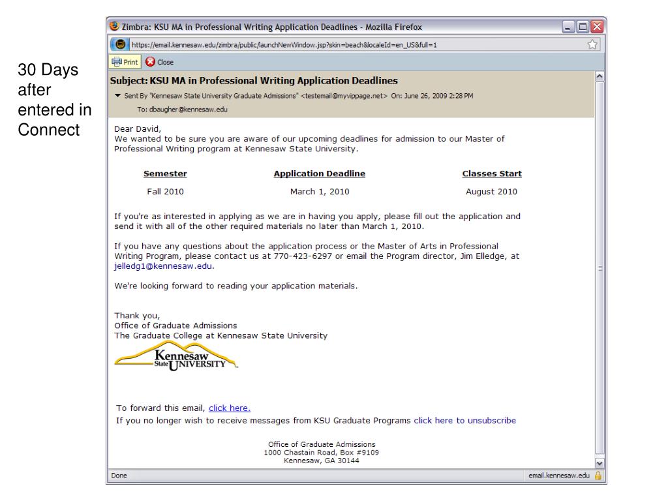
Task: Click the 'click here to unsubscribe' link
Action: [464, 421]
